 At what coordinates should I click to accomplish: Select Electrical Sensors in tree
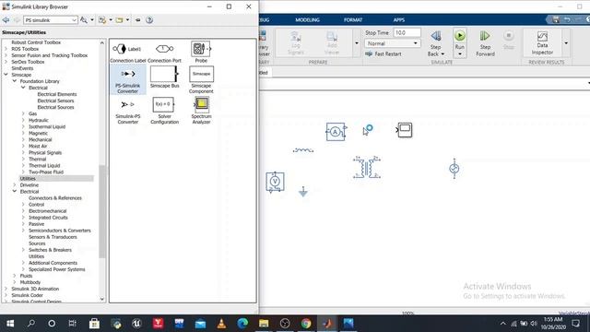tap(55, 101)
